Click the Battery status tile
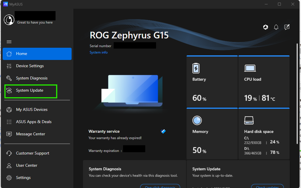The height and width of the screenshot is (188, 301). (x=212, y=81)
